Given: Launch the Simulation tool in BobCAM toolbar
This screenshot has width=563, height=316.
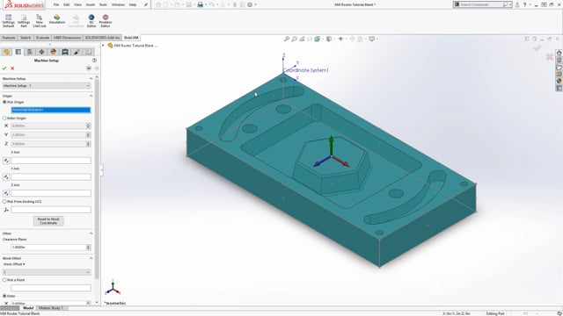Looking at the screenshot, I should pyautogui.click(x=57, y=19).
